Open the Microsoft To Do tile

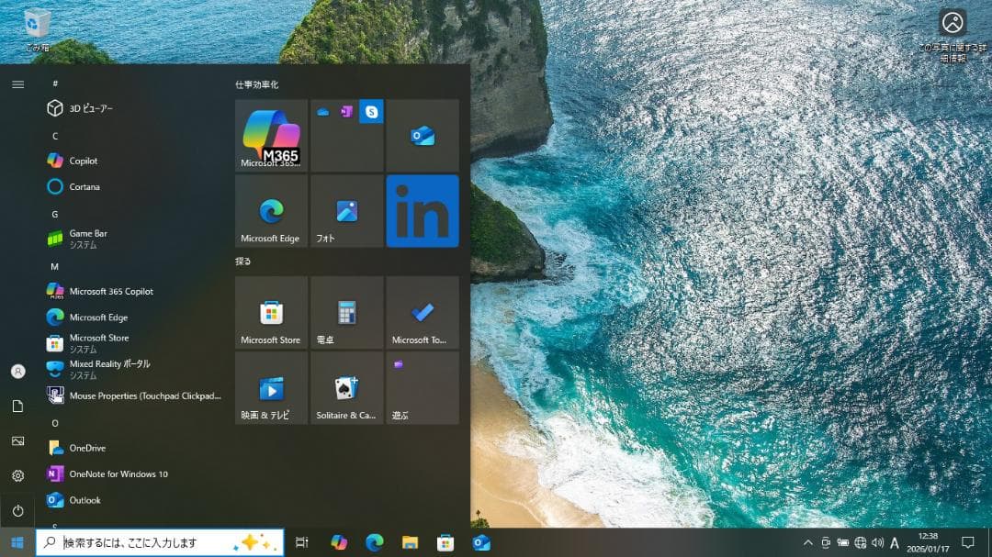(x=422, y=313)
